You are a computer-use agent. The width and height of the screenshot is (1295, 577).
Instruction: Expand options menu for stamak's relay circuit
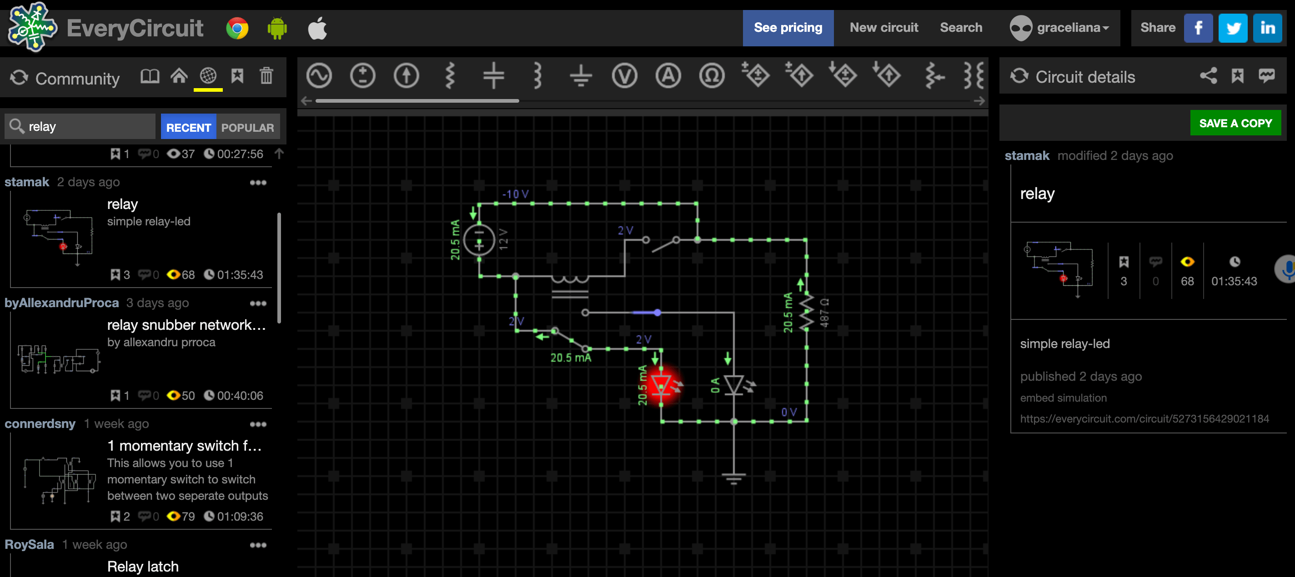pos(258,183)
